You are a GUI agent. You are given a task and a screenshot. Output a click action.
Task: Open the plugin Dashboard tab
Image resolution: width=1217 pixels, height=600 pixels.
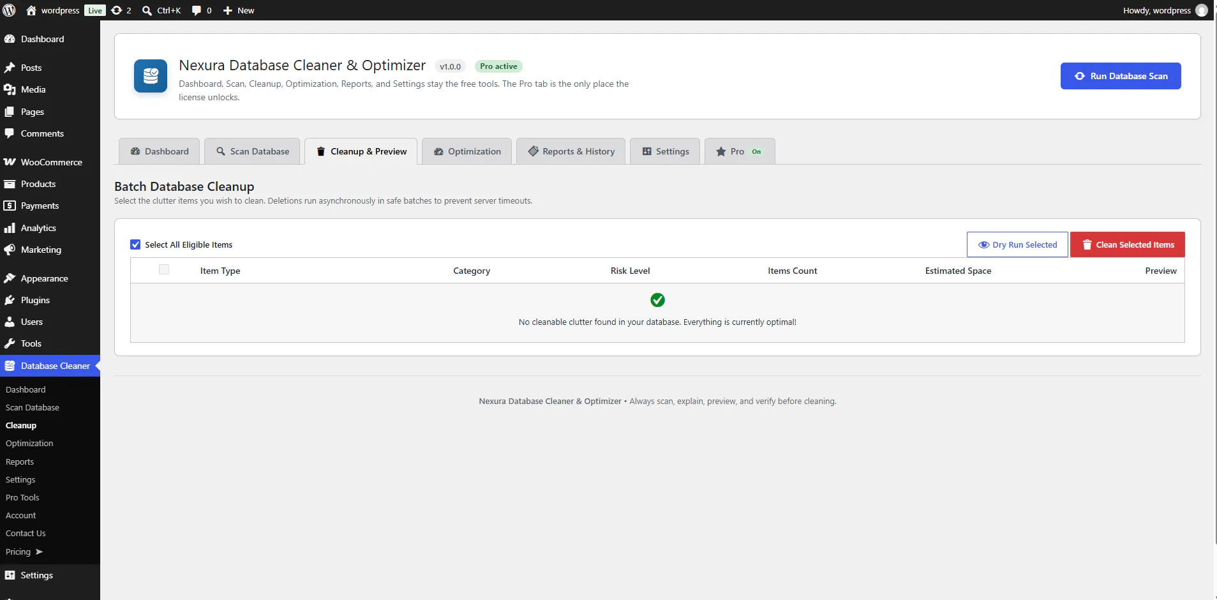click(x=159, y=151)
